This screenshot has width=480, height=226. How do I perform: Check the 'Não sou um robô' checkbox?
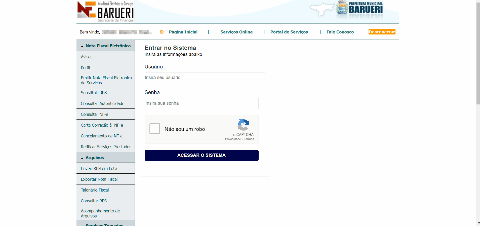click(x=155, y=129)
